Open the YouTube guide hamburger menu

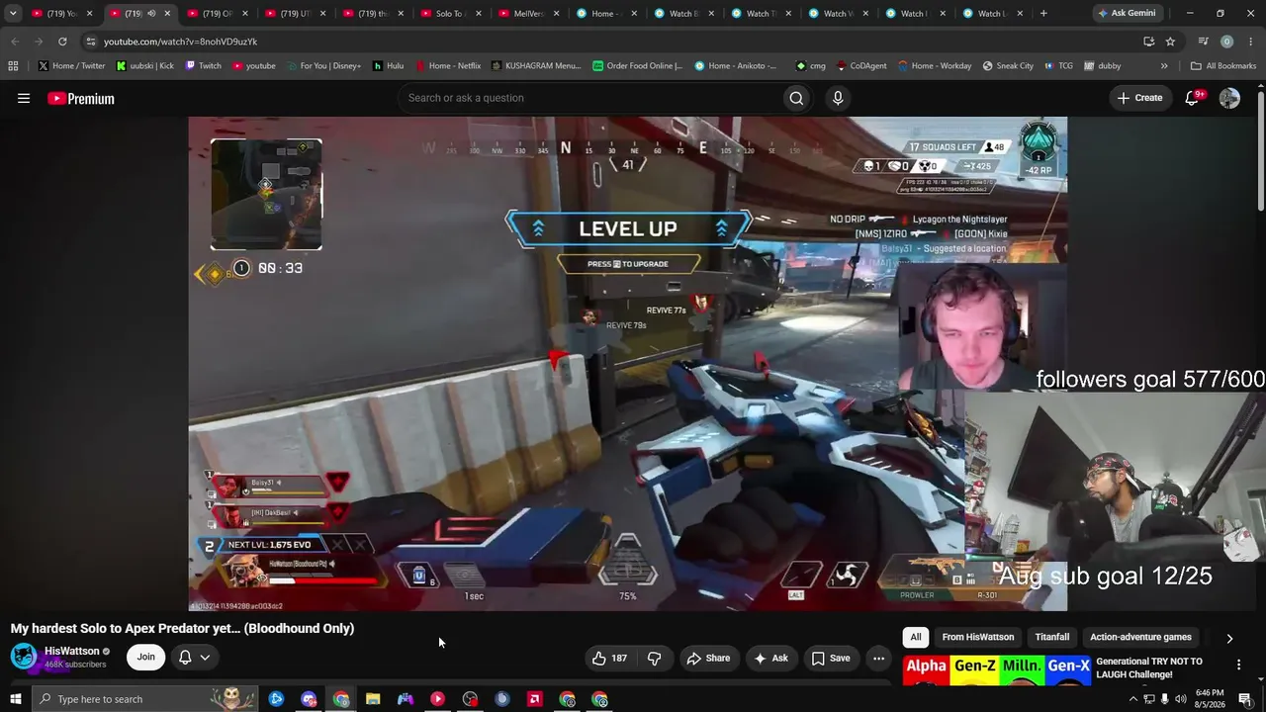pos(24,98)
